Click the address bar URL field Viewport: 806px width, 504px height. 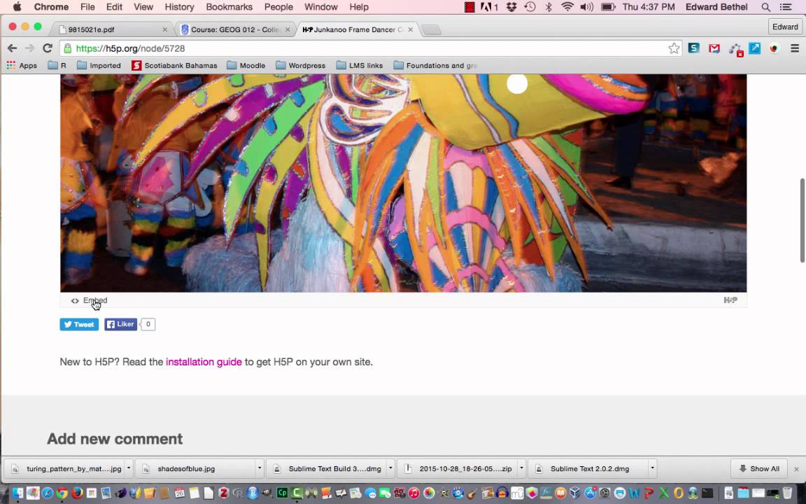[x=370, y=48]
